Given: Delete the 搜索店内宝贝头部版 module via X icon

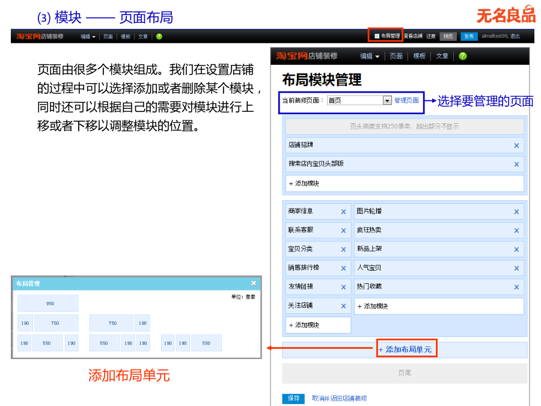Looking at the screenshot, I should click(x=516, y=164).
